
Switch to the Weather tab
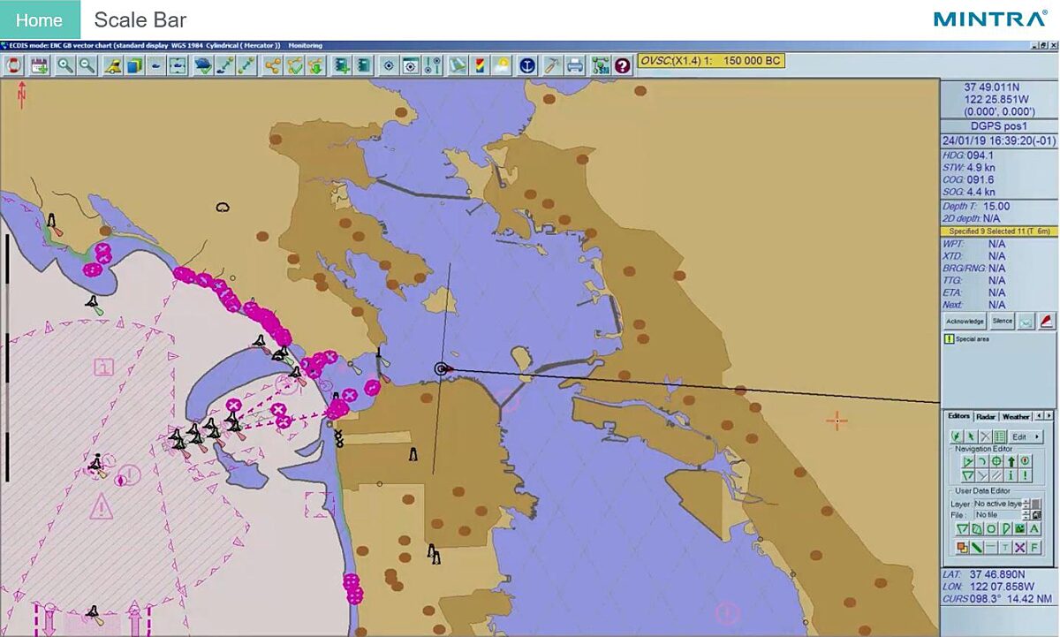coord(1016,416)
